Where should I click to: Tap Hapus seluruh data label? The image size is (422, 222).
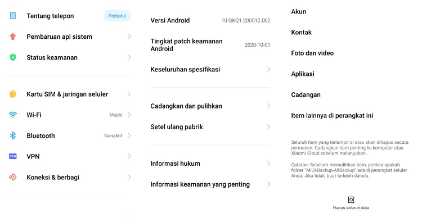pos(351,208)
